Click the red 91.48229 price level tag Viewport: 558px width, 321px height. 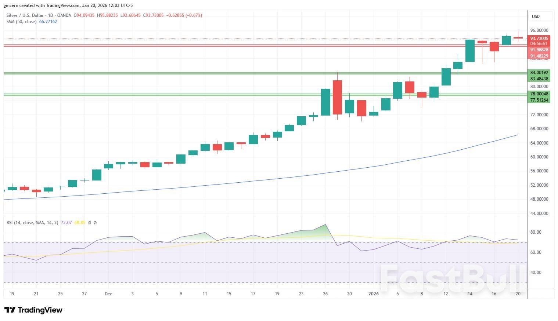click(539, 56)
